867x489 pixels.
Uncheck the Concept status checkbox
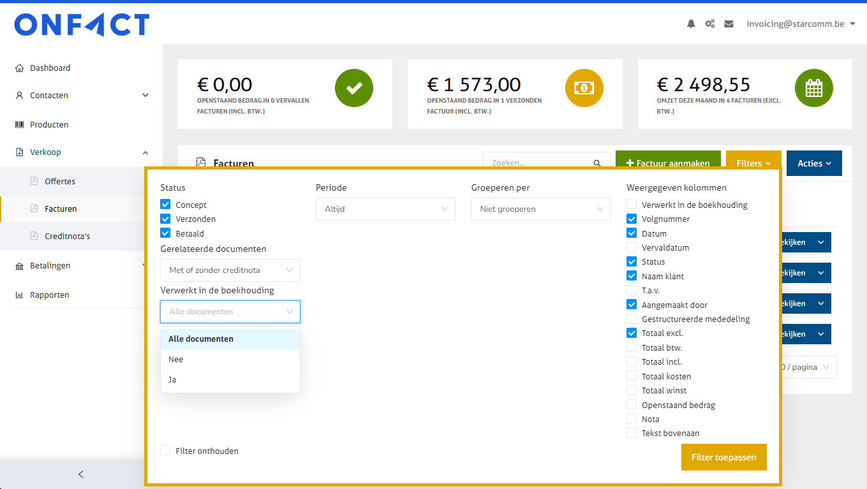(166, 205)
